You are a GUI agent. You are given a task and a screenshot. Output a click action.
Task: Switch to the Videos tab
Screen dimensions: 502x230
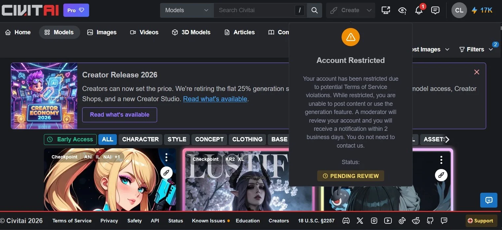[145, 32]
